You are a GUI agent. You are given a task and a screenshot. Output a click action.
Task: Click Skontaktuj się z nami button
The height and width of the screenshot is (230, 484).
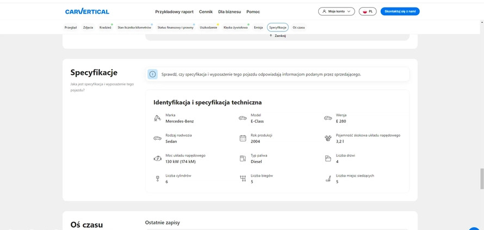tap(400, 11)
